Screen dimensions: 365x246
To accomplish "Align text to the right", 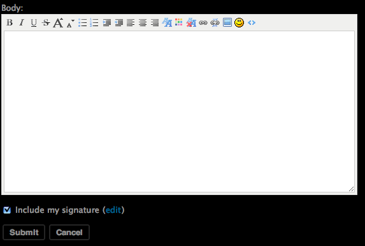I will pyautogui.click(x=155, y=22).
